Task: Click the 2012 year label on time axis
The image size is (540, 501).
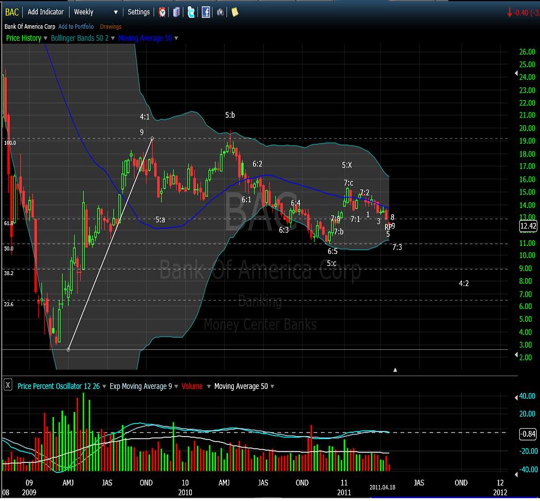Action: pos(500,493)
